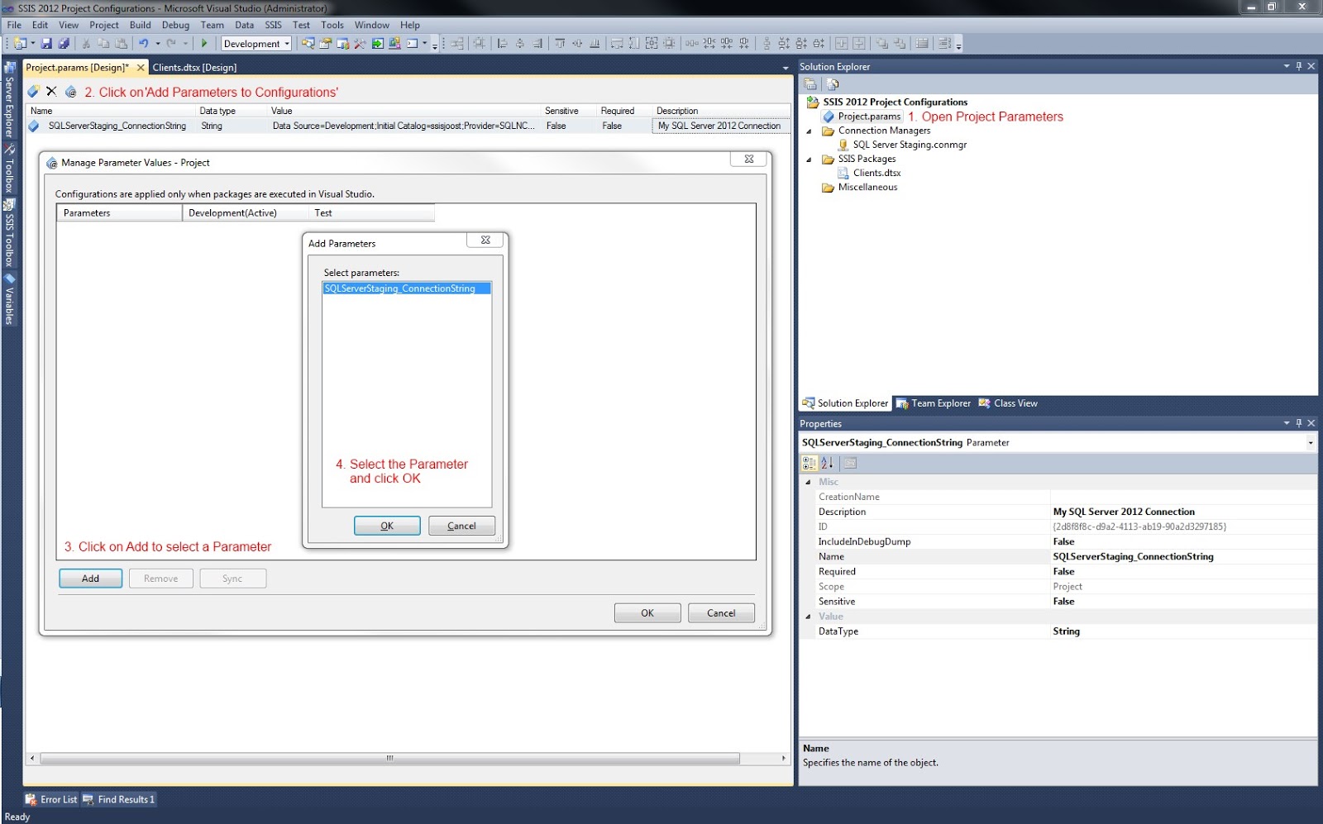
Task: Open the Error List tab
Action: pyautogui.click(x=51, y=799)
